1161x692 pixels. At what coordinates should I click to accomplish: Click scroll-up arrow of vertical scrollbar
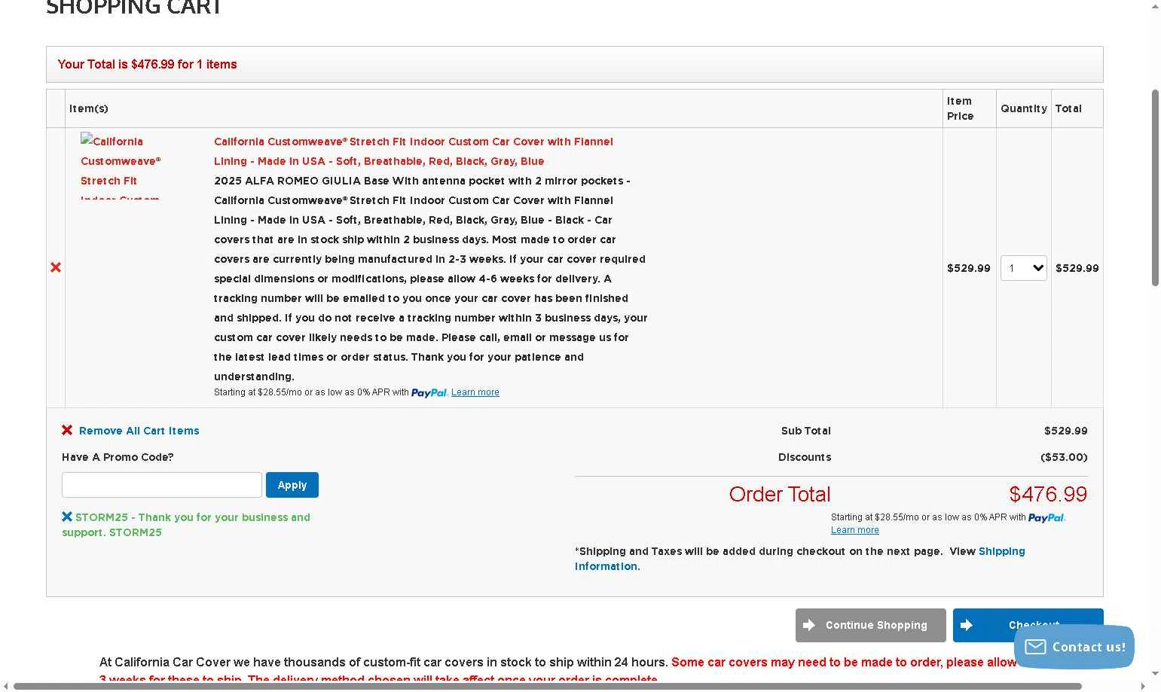tap(1155, 6)
